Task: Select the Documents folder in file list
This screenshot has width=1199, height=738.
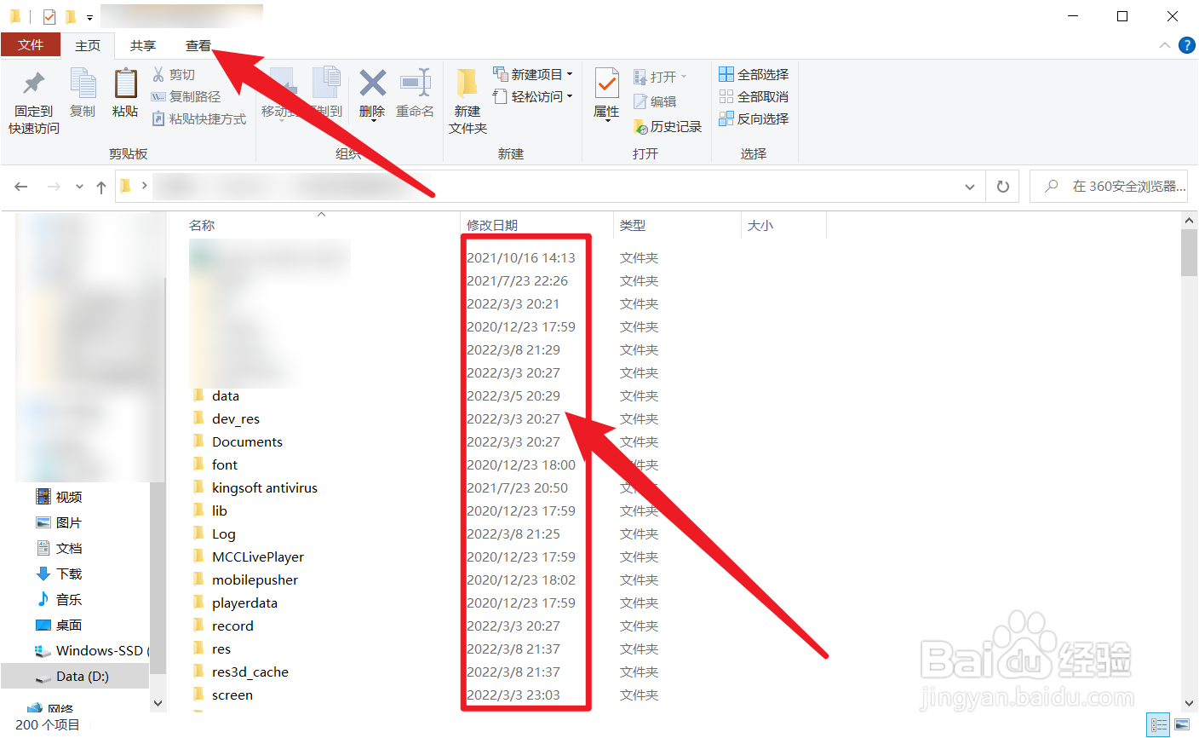Action: (247, 441)
